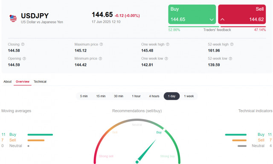Select the 30 min timeframe

(x=119, y=96)
